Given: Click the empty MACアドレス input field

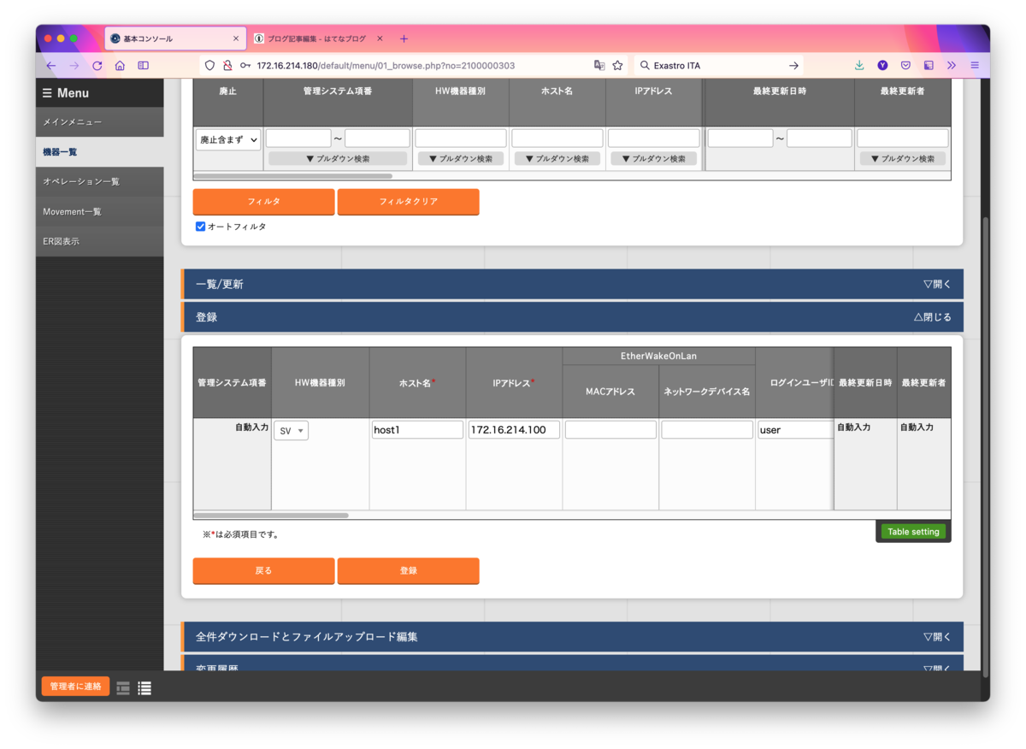Looking at the screenshot, I should click(610, 429).
